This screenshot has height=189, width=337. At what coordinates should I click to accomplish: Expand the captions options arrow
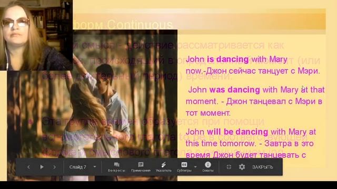pyautogui.click(x=195, y=167)
